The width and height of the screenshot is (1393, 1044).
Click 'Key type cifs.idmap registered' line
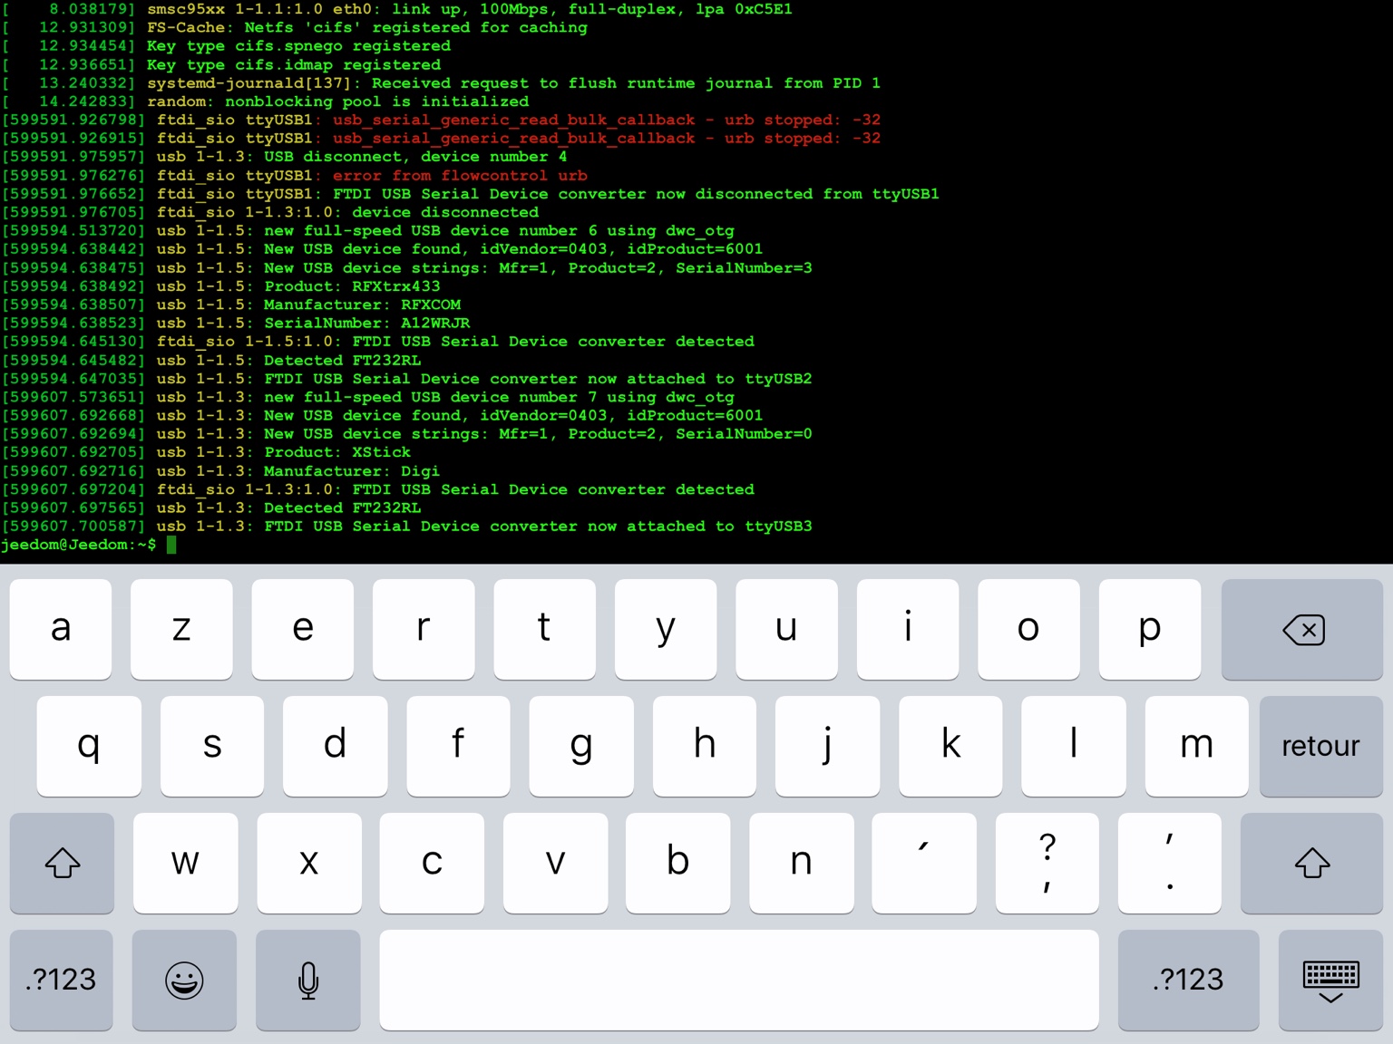point(221,65)
